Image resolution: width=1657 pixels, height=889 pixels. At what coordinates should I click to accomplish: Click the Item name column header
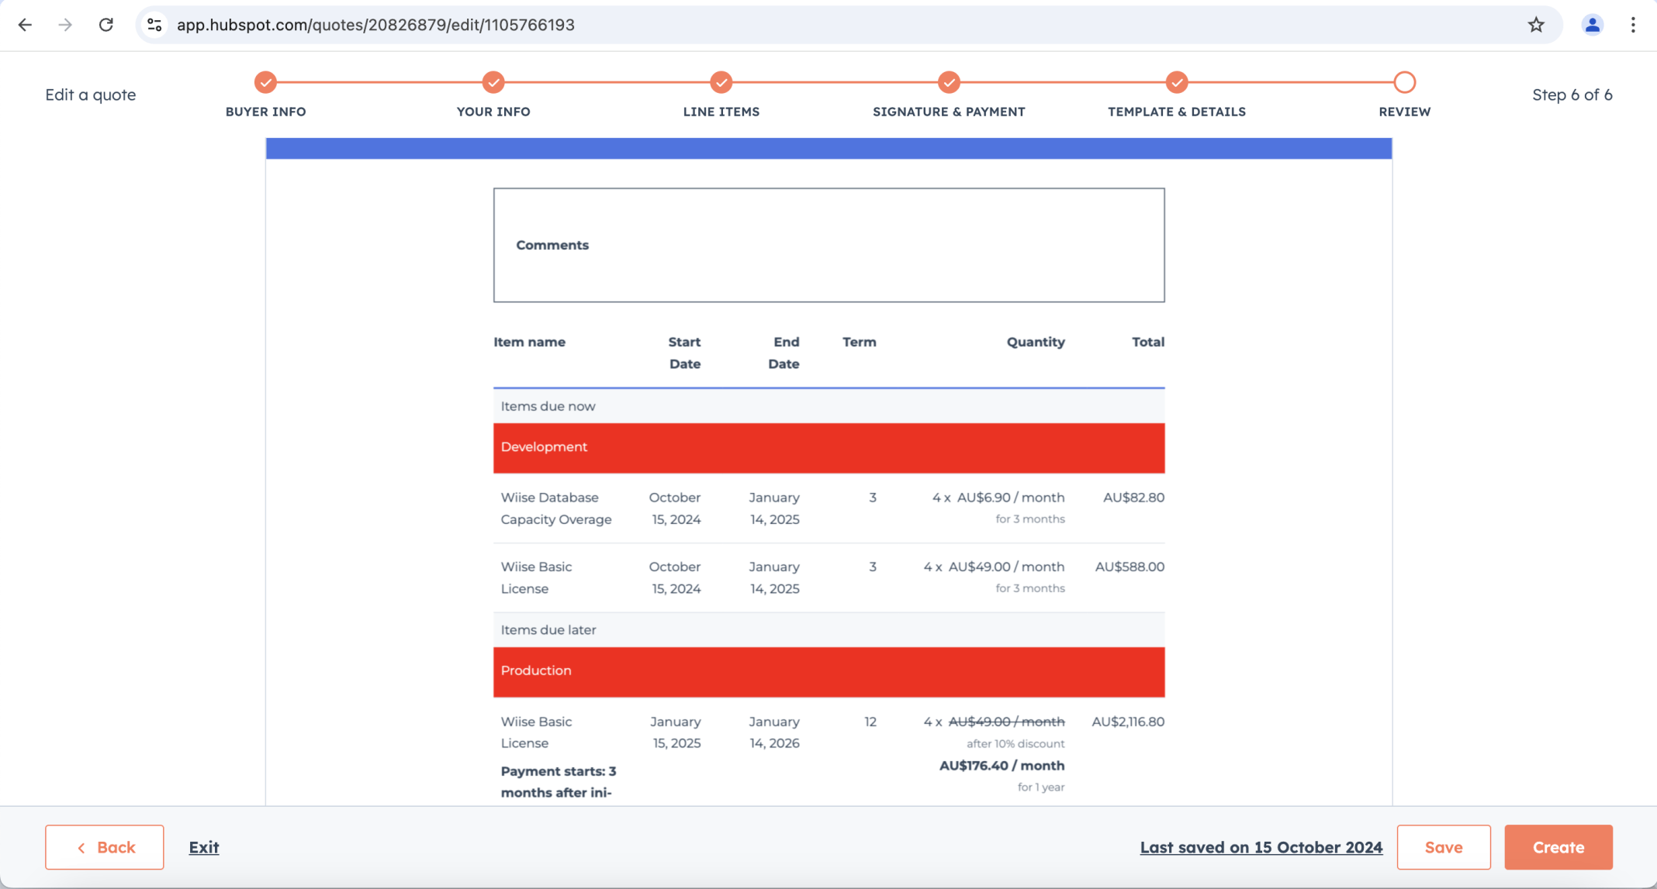[529, 342]
